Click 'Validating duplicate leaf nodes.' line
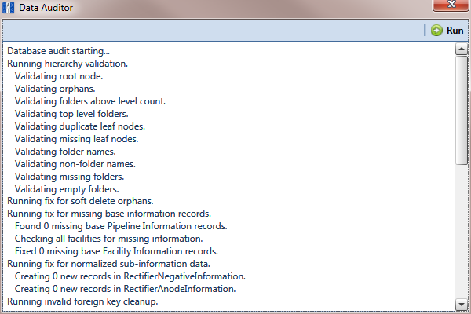 pyautogui.click(x=80, y=126)
